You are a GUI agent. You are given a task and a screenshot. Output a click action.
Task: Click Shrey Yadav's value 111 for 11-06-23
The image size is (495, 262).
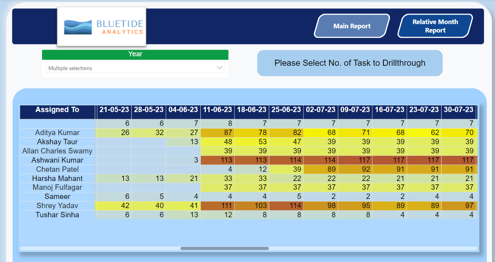pos(217,206)
